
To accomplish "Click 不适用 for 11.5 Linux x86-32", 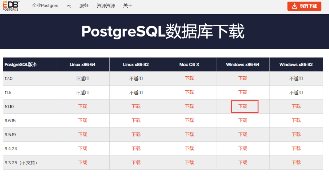I will pyautogui.click(x=136, y=93).
